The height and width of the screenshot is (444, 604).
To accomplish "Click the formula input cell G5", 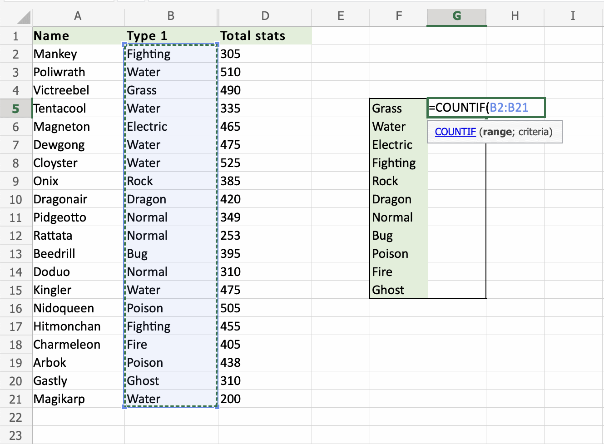I will tap(486, 108).
